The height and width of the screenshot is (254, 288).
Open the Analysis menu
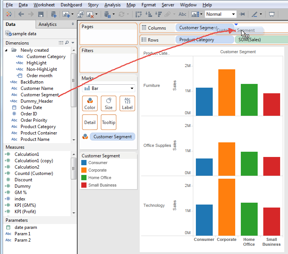click(112, 5)
